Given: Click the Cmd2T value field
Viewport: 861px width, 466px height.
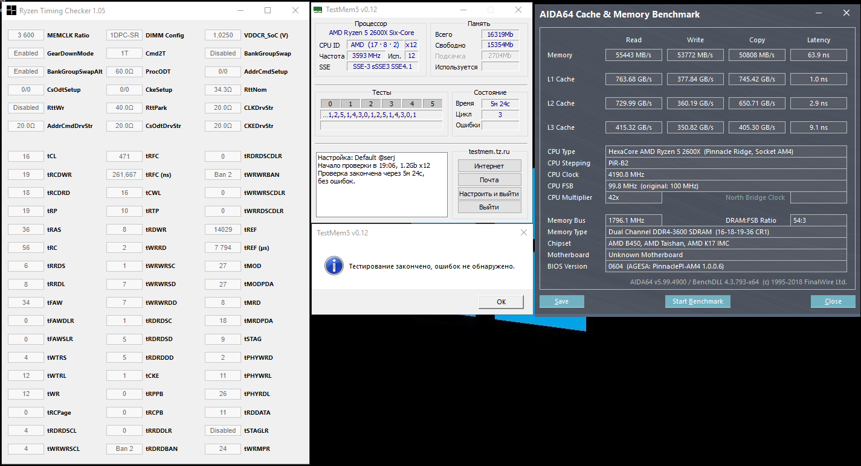Looking at the screenshot, I should [124, 53].
